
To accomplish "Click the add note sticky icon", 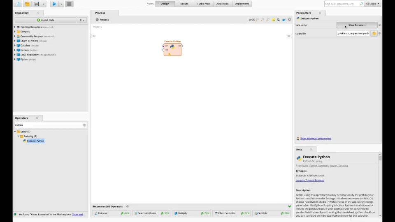I will 273,20.
